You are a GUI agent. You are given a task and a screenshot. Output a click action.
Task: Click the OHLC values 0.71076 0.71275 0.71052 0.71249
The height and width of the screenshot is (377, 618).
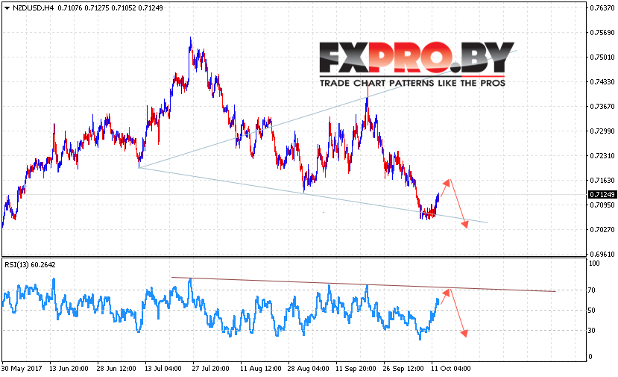pyautogui.click(x=110, y=8)
